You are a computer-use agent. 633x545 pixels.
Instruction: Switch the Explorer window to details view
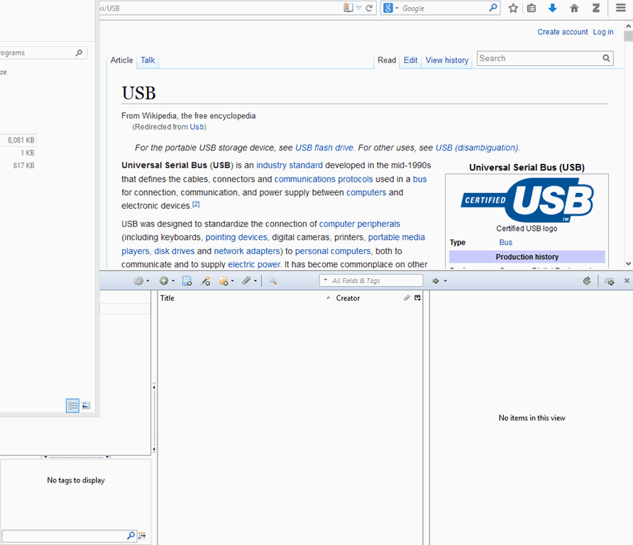tap(72, 405)
